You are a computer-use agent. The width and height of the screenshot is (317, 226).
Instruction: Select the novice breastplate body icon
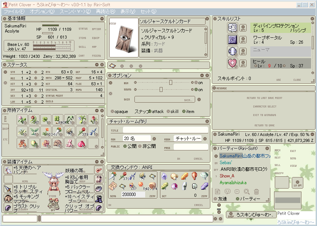99,179
